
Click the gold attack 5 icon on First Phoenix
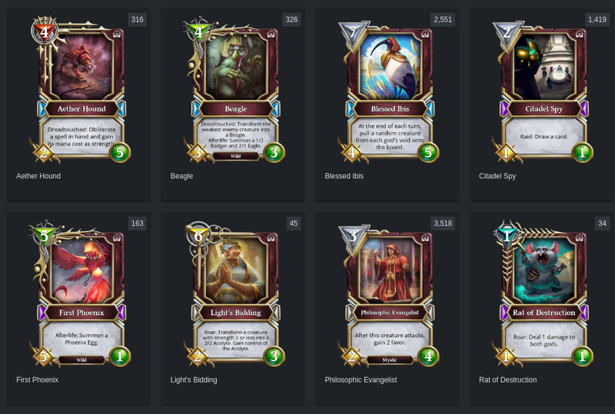pos(44,356)
